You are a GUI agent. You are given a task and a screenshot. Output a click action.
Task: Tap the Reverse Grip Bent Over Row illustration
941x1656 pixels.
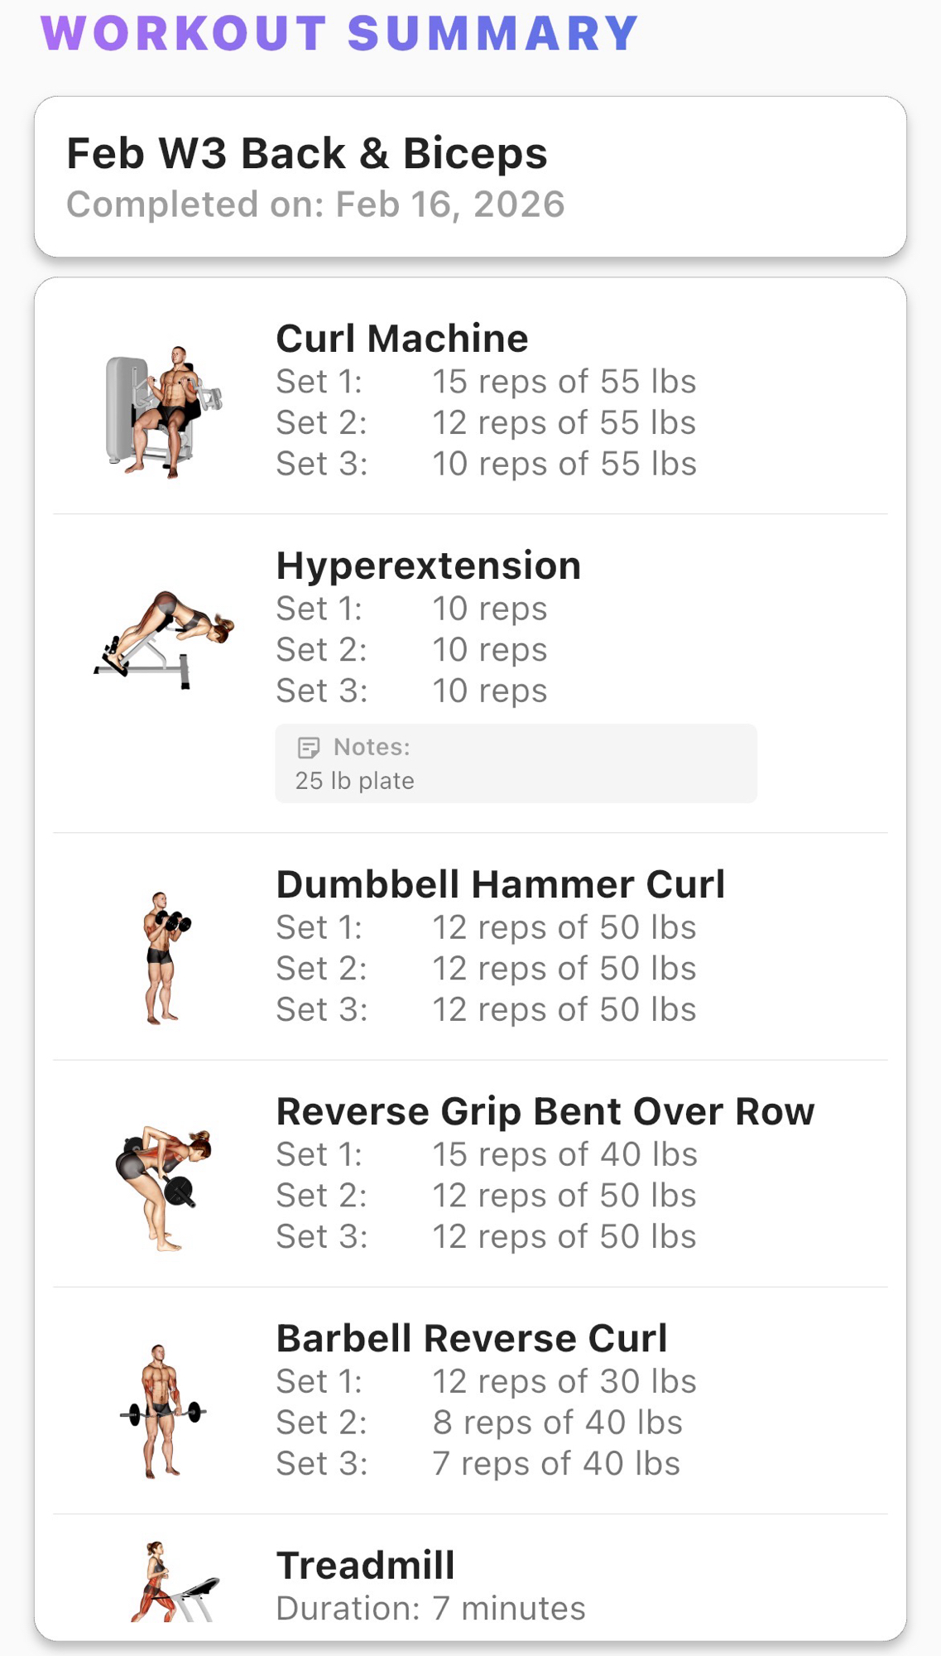click(164, 1186)
